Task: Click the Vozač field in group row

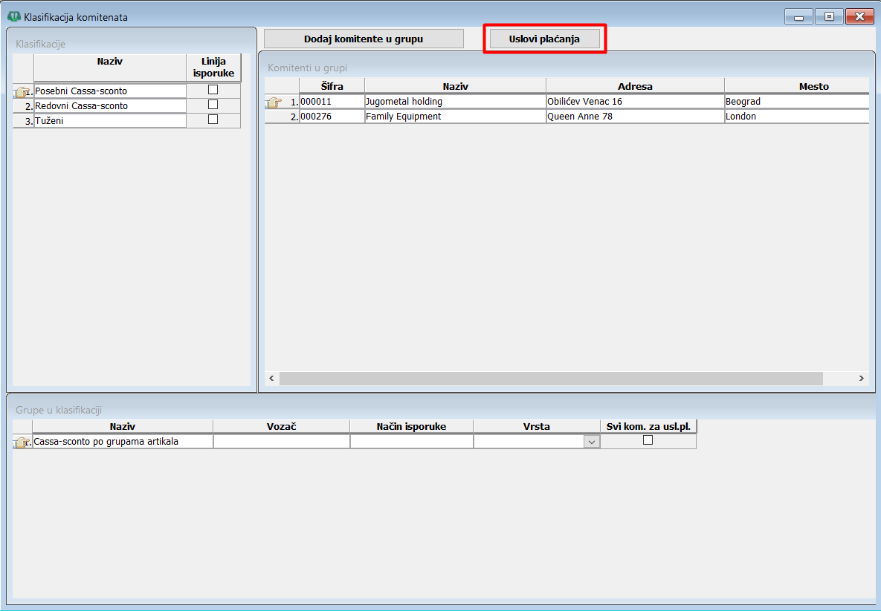Action: tap(281, 442)
